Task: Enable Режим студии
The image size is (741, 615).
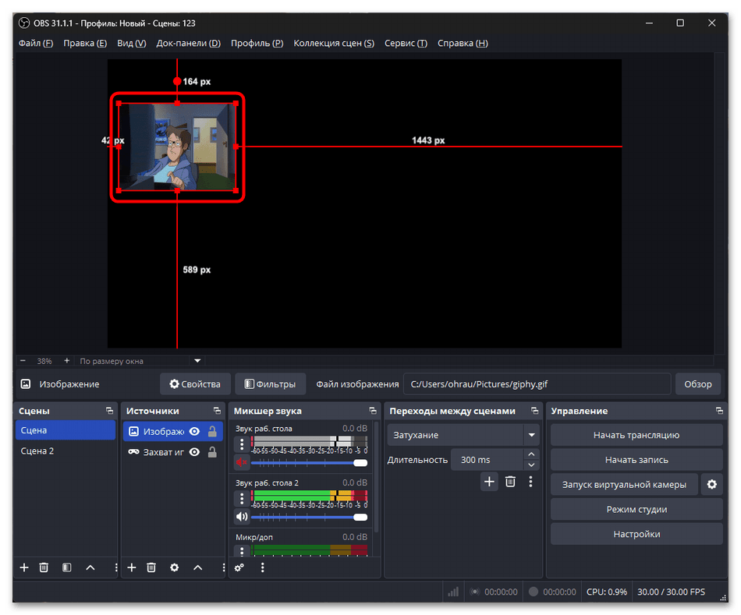Action: [x=636, y=509]
